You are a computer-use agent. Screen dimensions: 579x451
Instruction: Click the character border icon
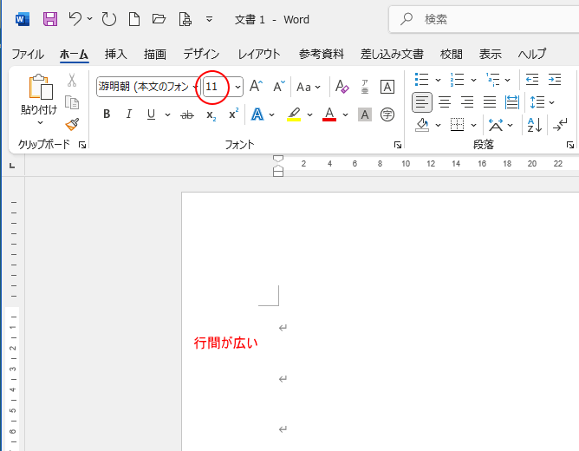(387, 87)
